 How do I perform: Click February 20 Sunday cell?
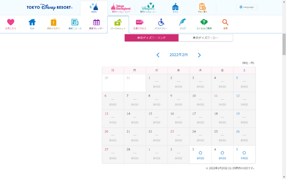coord(113,136)
